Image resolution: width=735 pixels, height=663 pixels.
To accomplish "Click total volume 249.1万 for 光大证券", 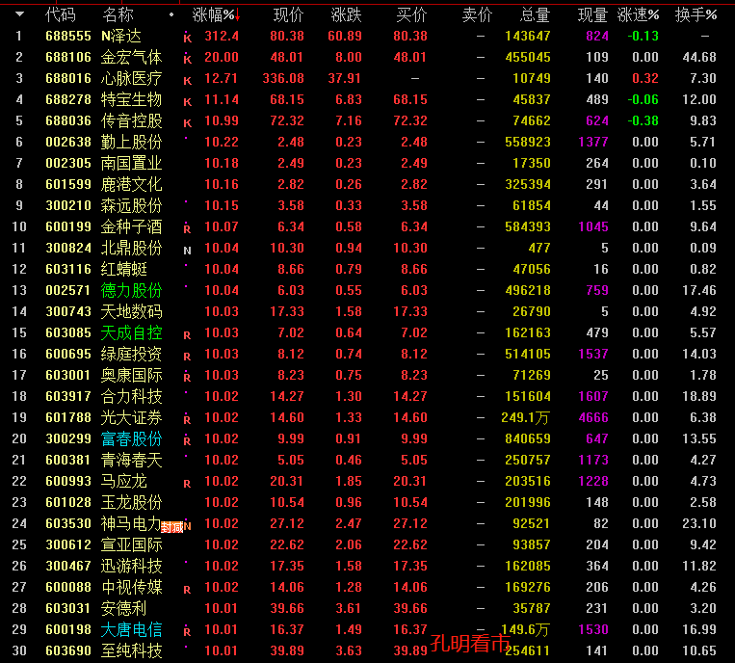I will [x=525, y=417].
